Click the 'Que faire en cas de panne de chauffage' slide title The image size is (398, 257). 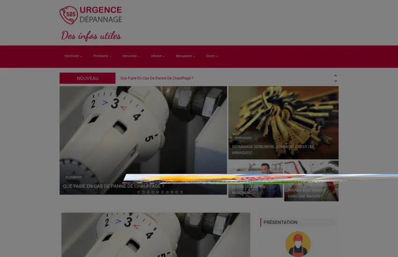pyautogui.click(x=113, y=186)
